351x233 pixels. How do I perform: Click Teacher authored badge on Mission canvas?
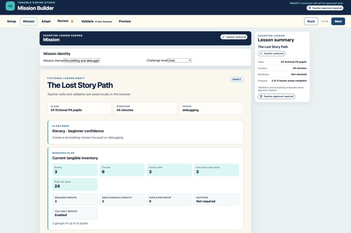234,37
